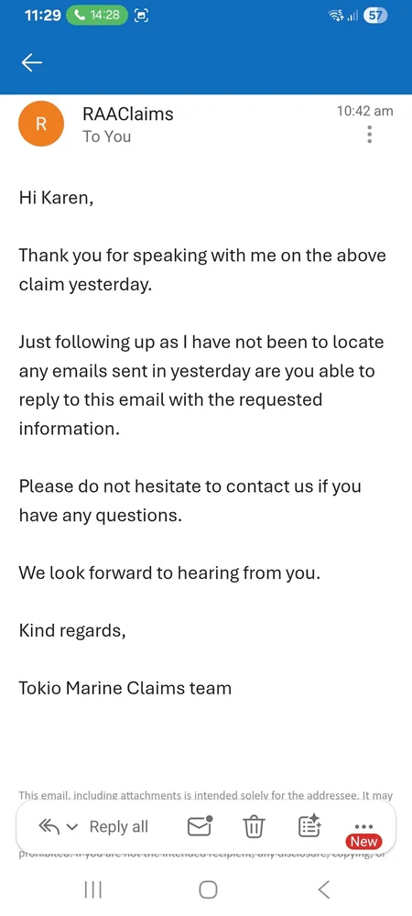The width and height of the screenshot is (412, 916).
Task: Open the more actions ellipsis labeled New
Action: (364, 826)
